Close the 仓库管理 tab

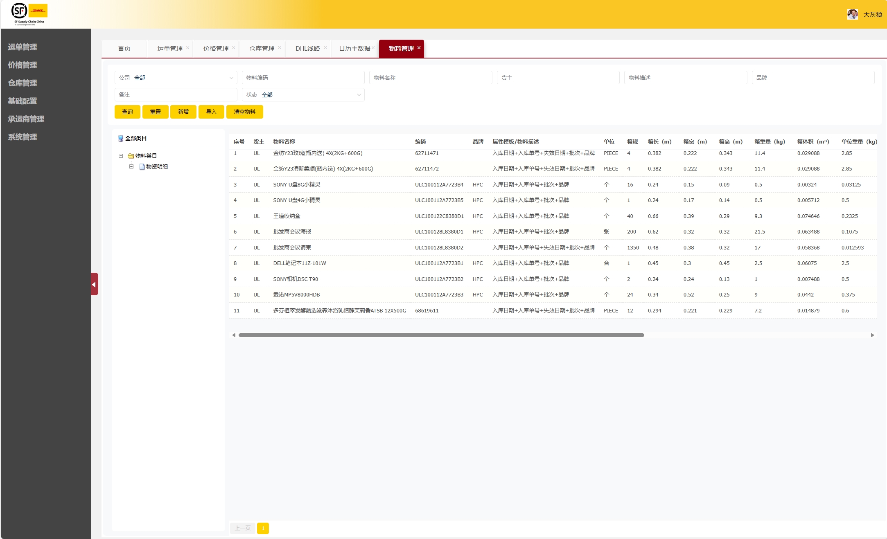click(280, 48)
